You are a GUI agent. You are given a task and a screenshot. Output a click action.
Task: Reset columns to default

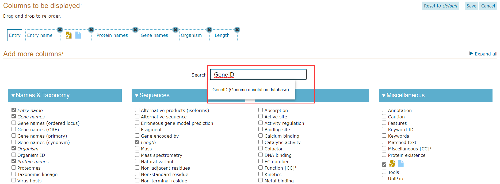(x=441, y=6)
